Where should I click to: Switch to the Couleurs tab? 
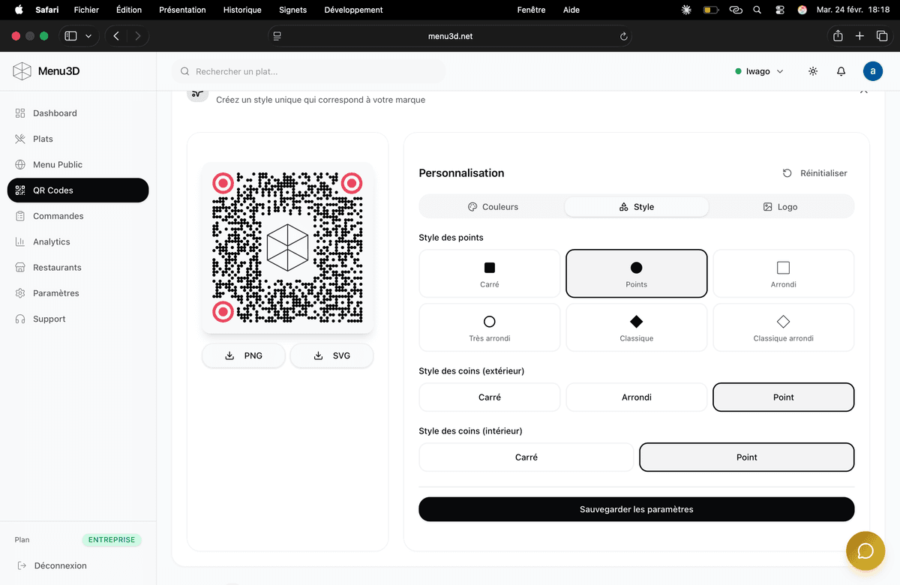pyautogui.click(x=493, y=207)
